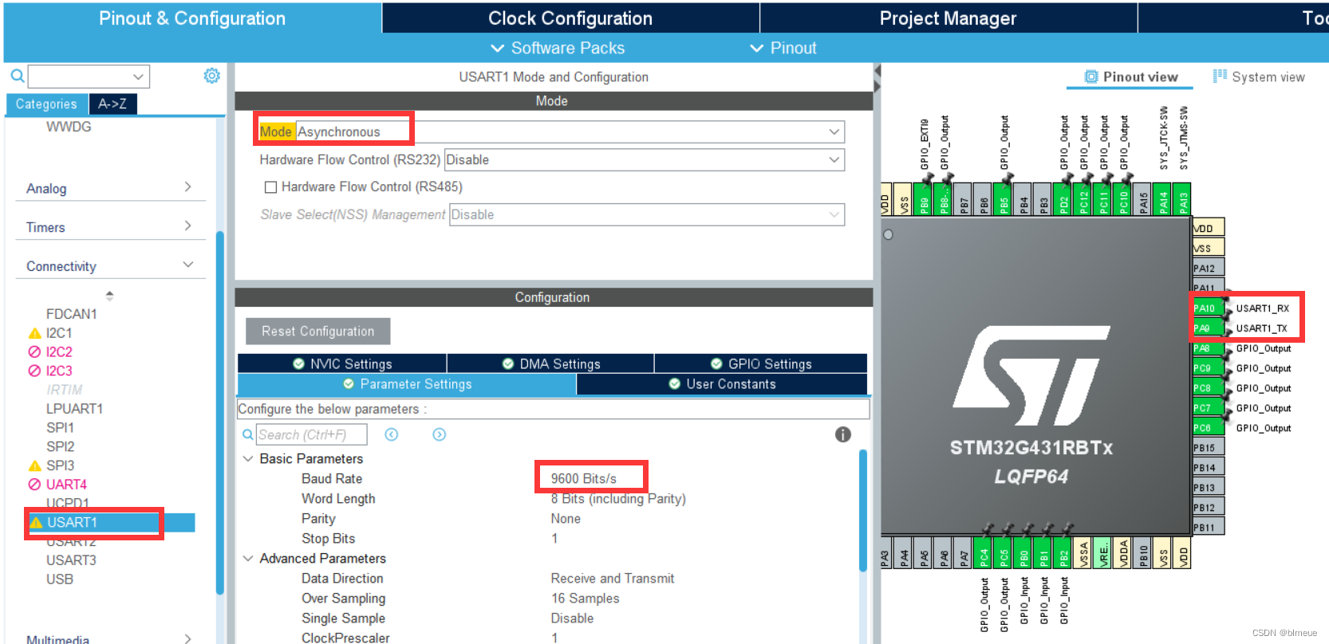Click the SPI3 warning icon
1329x644 pixels.
pyautogui.click(x=34, y=465)
